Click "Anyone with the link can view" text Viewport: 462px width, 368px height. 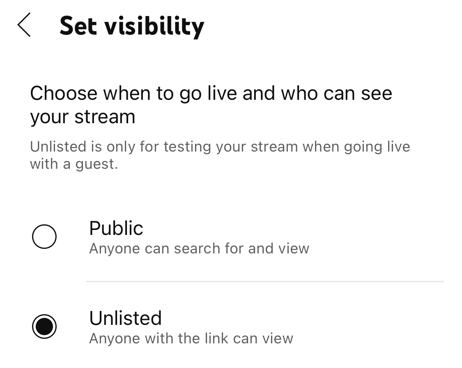pyautogui.click(x=191, y=338)
